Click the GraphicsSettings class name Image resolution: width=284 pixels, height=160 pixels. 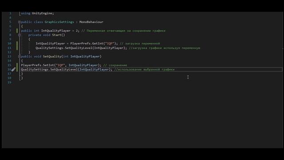pyautogui.click(x=59, y=22)
